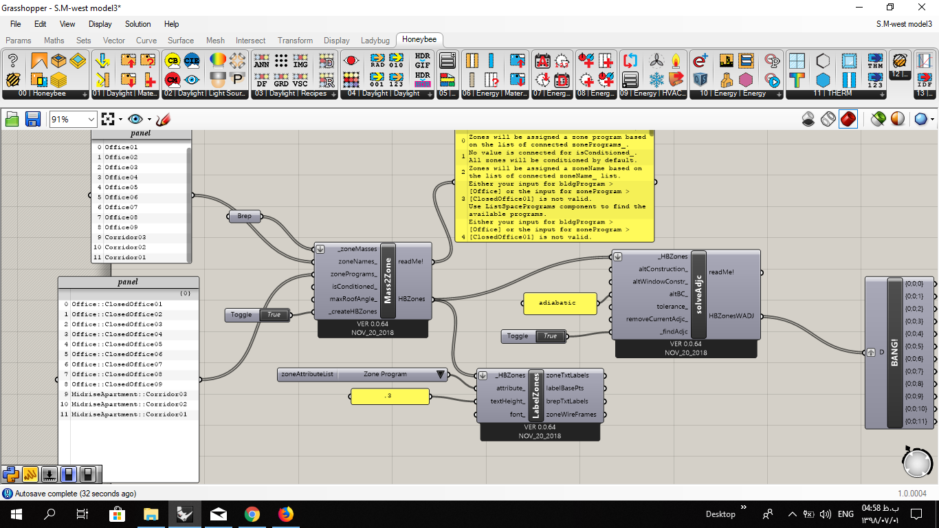The image size is (939, 528).
Task: Open the eye preview settings dropdown arrow
Action: [149, 120]
